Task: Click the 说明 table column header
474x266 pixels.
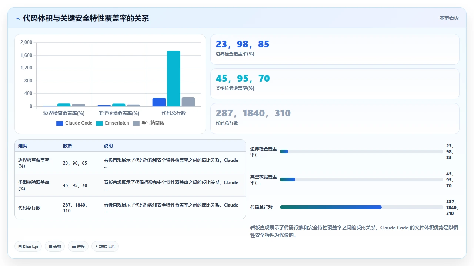Action: pyautogui.click(x=108, y=146)
